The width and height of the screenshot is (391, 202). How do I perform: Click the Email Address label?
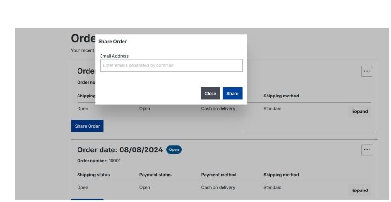click(114, 56)
